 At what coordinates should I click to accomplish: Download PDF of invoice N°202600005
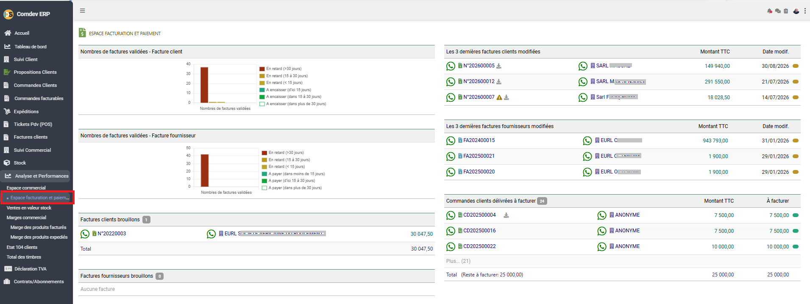pyautogui.click(x=499, y=66)
